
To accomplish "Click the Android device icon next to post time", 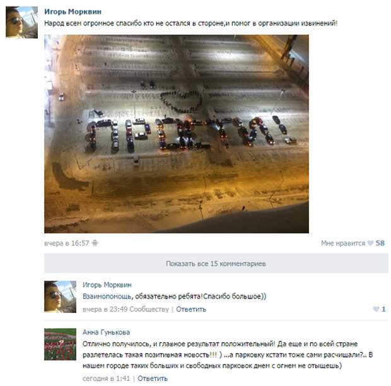I will point(95,243).
